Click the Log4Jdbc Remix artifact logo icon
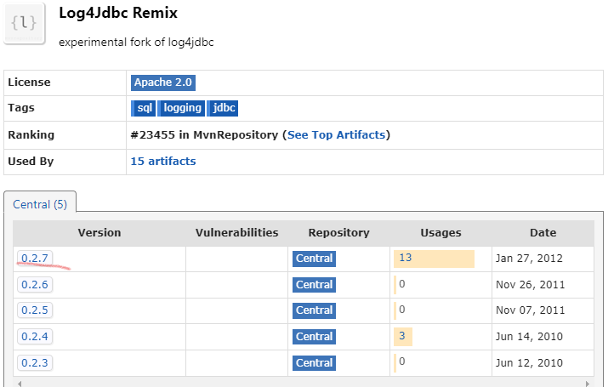614x387 pixels. point(25,24)
